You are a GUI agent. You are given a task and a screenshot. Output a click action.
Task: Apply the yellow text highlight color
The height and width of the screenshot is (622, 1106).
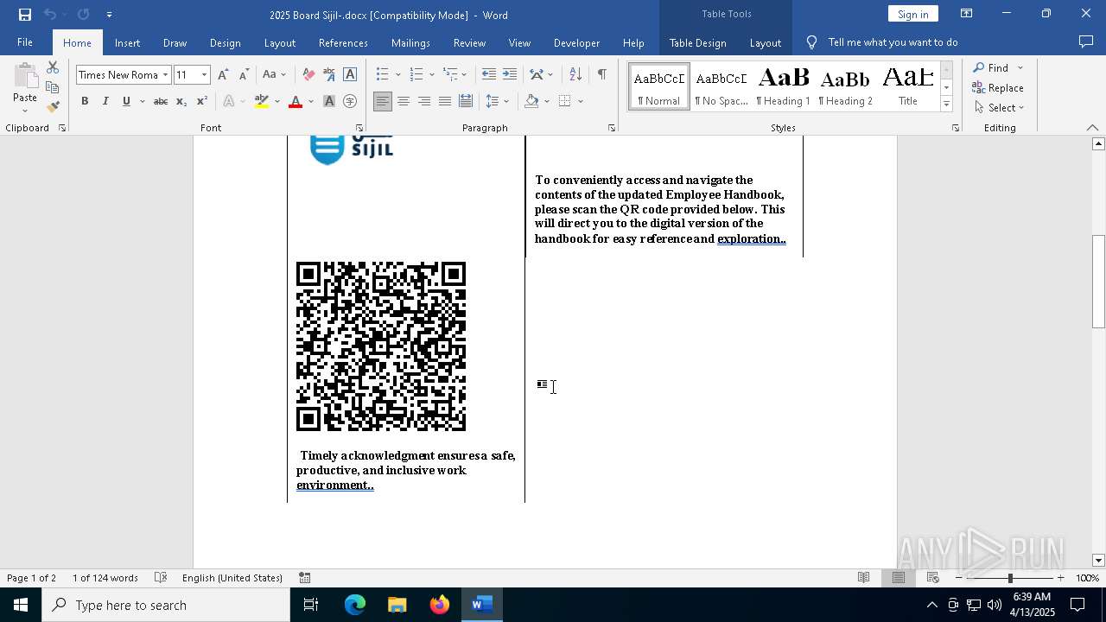262,102
